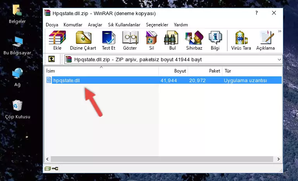Sort by the Tür column header

point(252,71)
